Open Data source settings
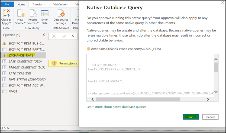Viewport: 226px width, 133px height. click(61, 15)
